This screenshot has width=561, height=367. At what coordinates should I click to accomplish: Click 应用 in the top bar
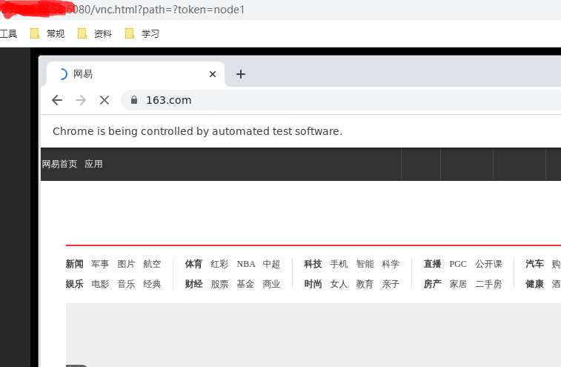coord(93,164)
